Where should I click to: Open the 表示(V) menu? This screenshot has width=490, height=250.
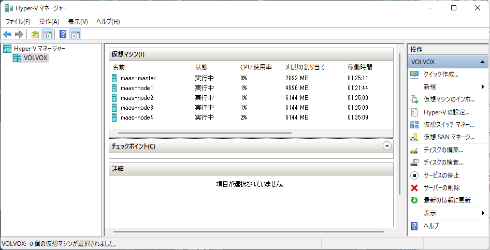(x=78, y=22)
